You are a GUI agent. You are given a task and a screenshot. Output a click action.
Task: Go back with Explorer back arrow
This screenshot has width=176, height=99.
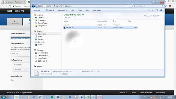click(x=33, y=6)
